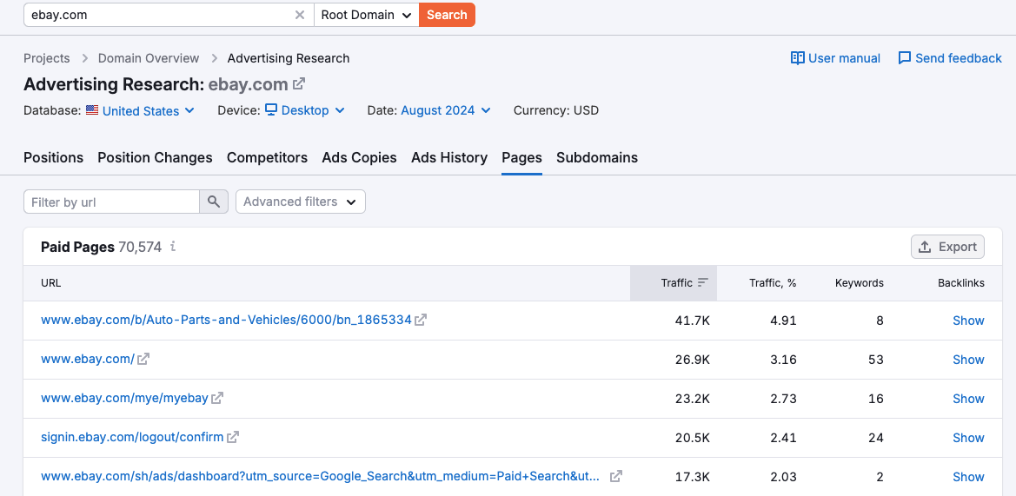
Task: Click the 53 keywords value
Action: [x=875, y=360]
